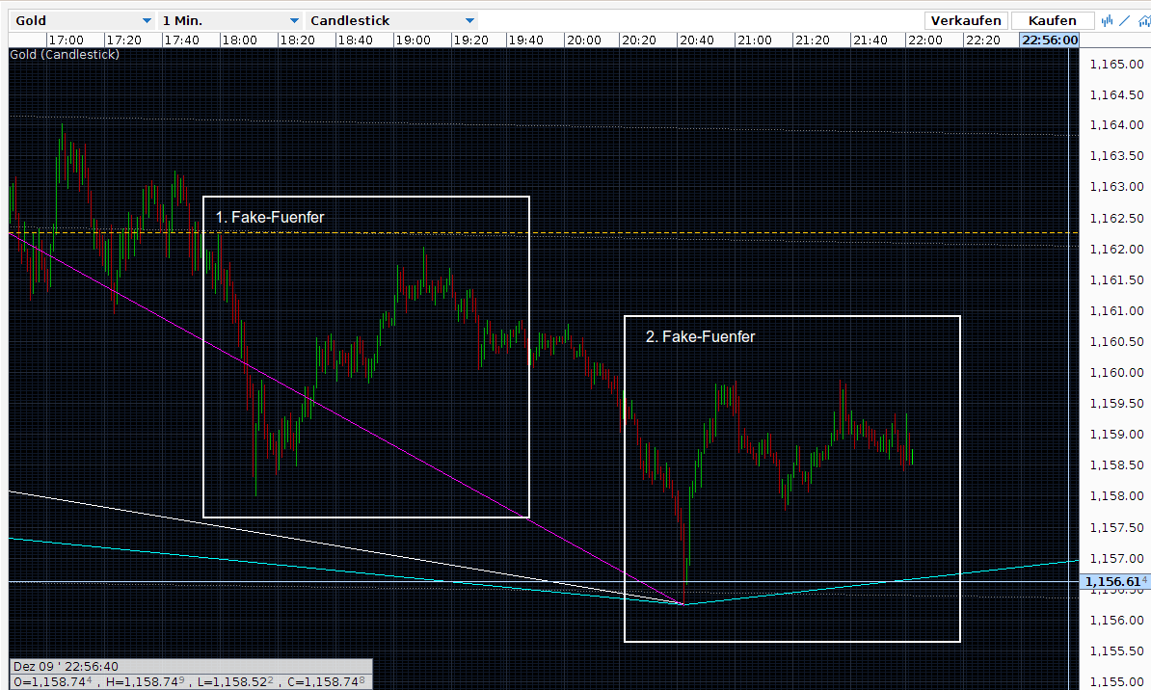Open the Gold instrument dropdown

tap(80, 20)
